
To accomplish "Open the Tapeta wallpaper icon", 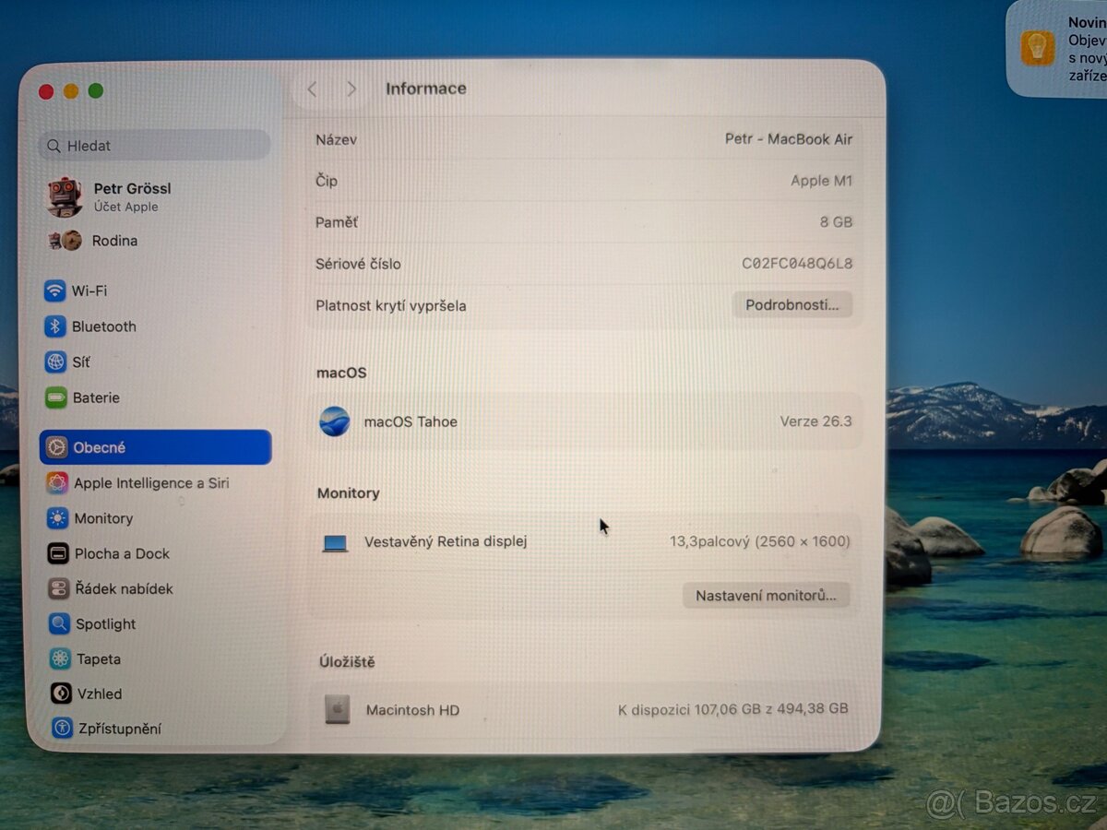I will [x=61, y=659].
